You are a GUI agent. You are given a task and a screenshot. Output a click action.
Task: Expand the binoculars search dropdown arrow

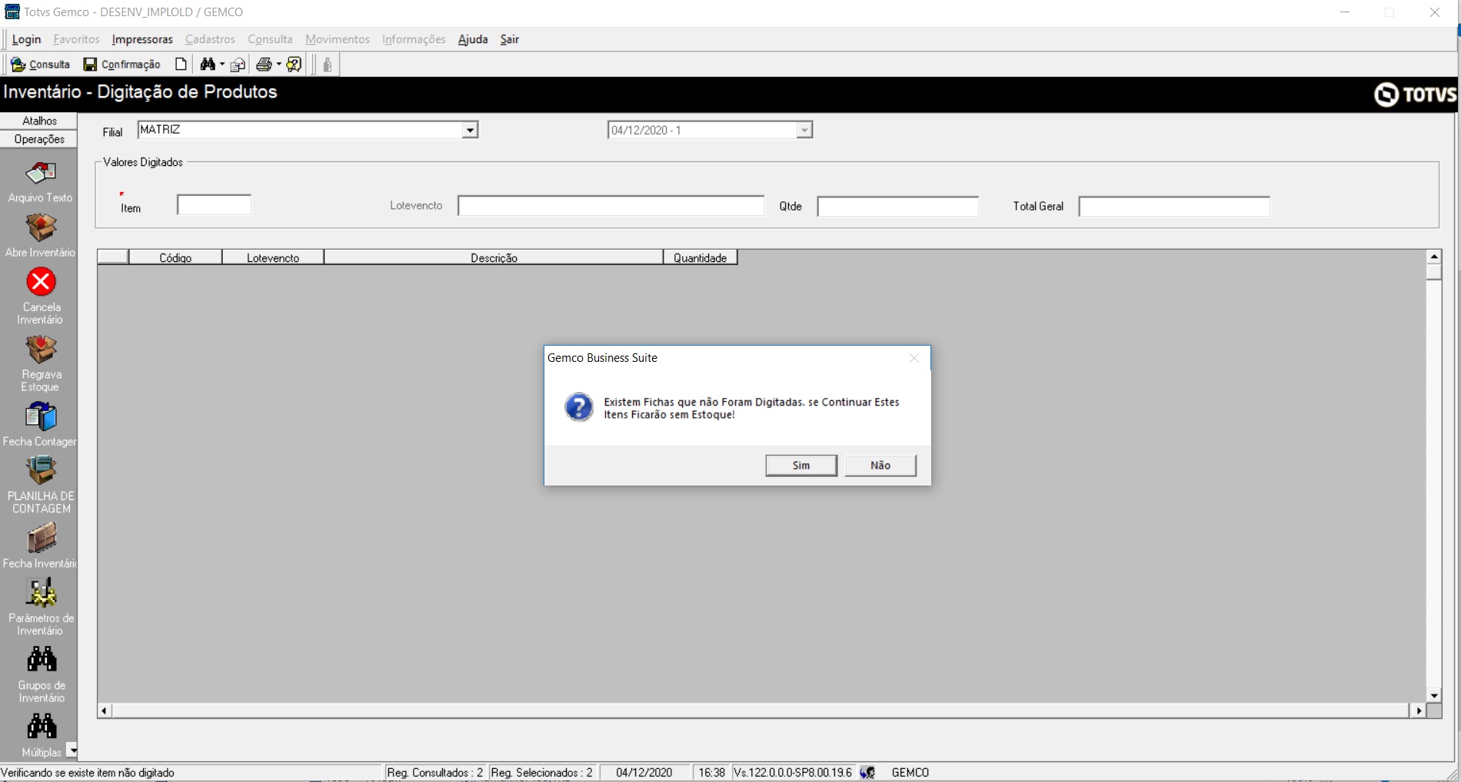pos(222,65)
